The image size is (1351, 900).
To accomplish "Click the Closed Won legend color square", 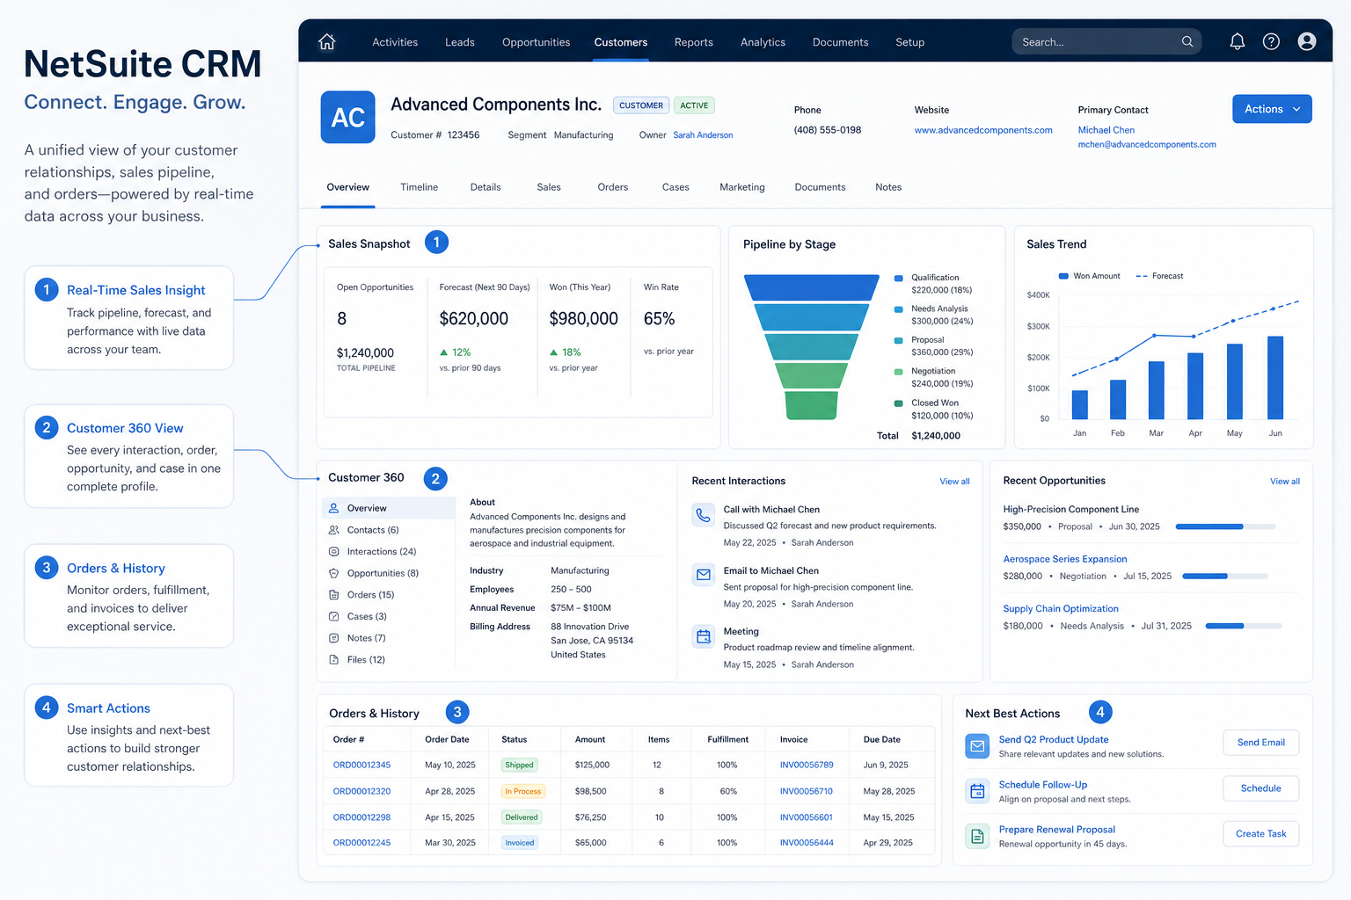I will point(899,403).
